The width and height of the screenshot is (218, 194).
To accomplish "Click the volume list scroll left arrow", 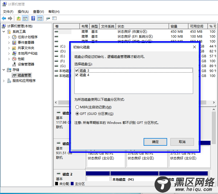I will click(56, 103).
